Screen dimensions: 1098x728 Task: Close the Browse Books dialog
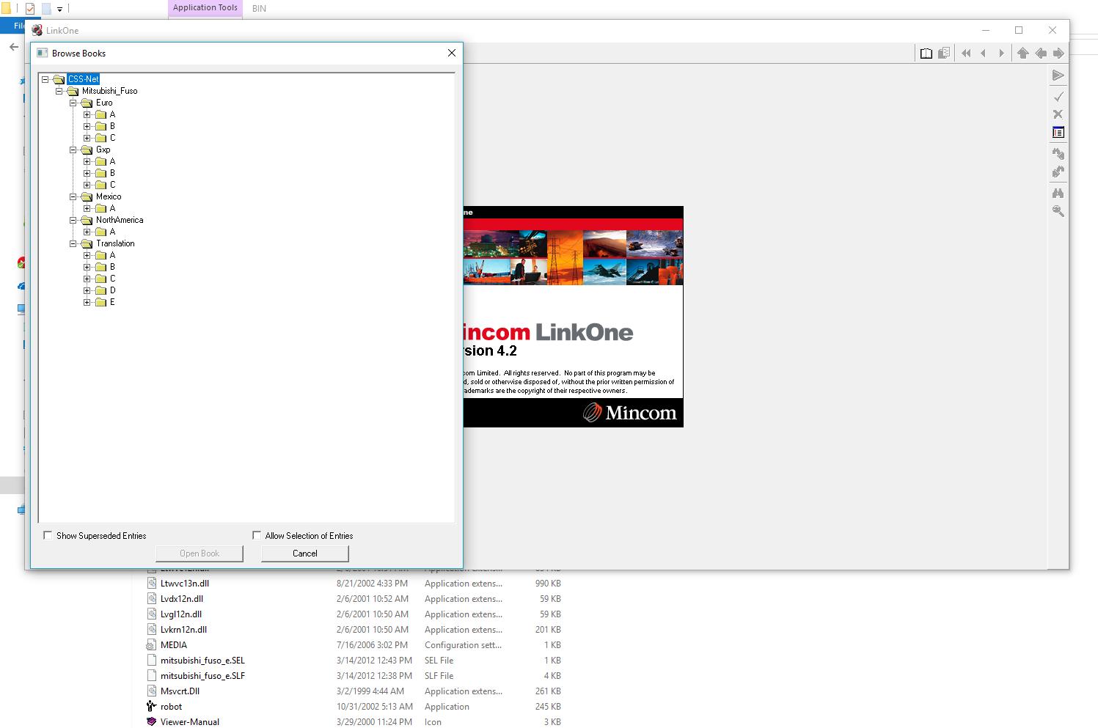452,53
